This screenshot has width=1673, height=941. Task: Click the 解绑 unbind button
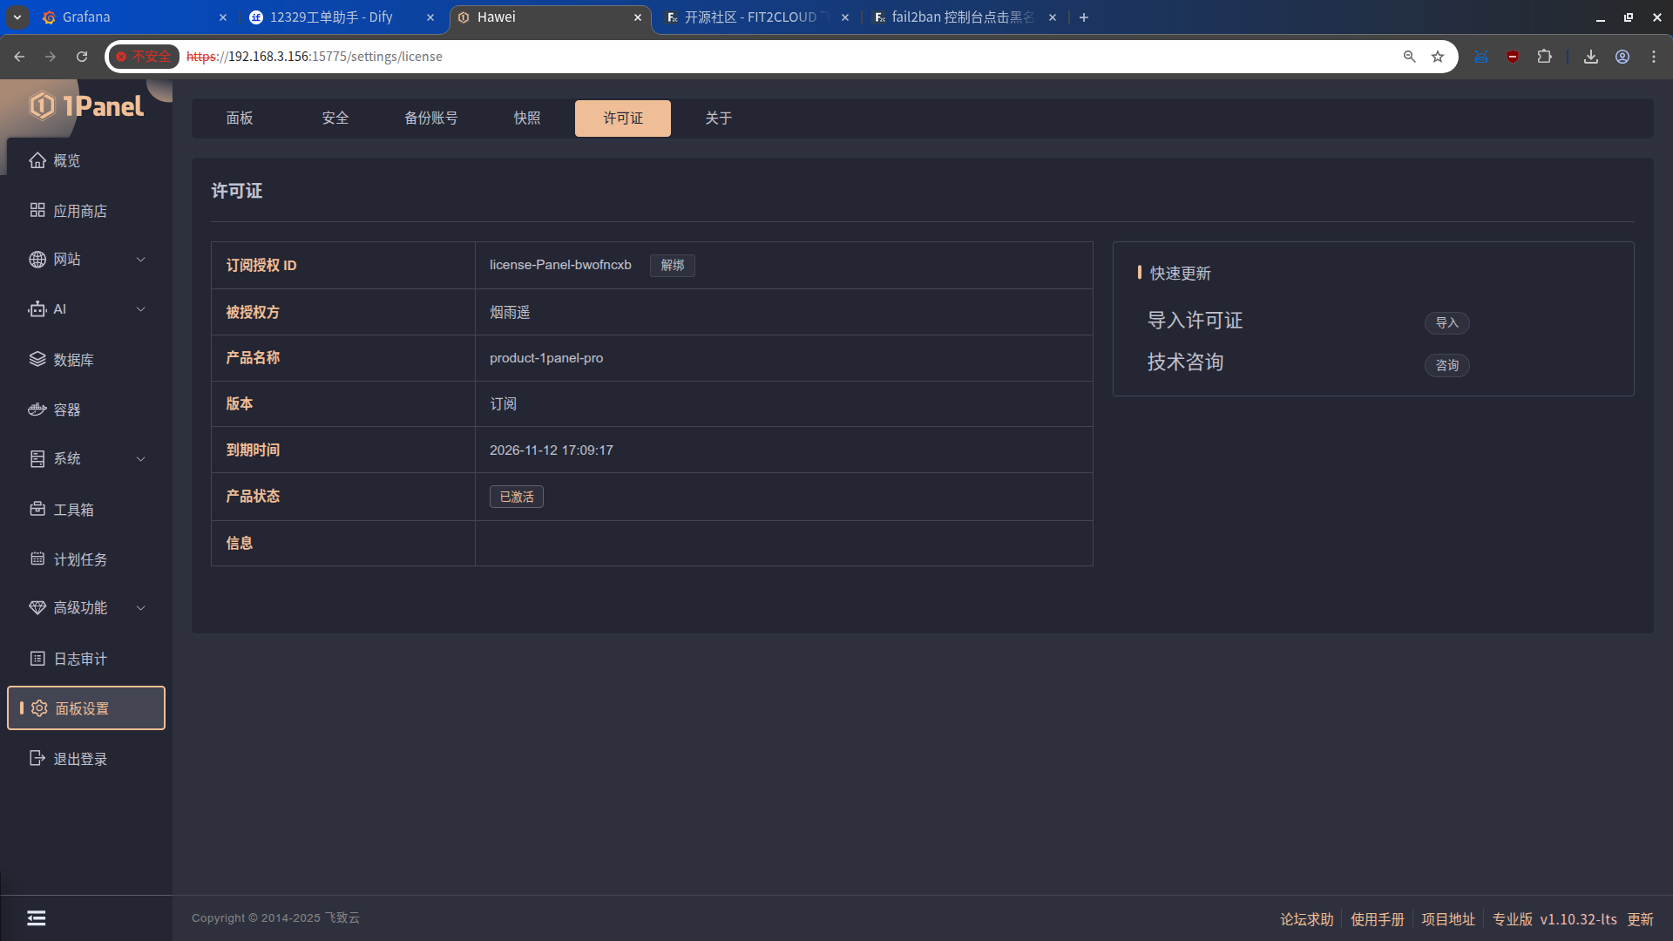[672, 265]
